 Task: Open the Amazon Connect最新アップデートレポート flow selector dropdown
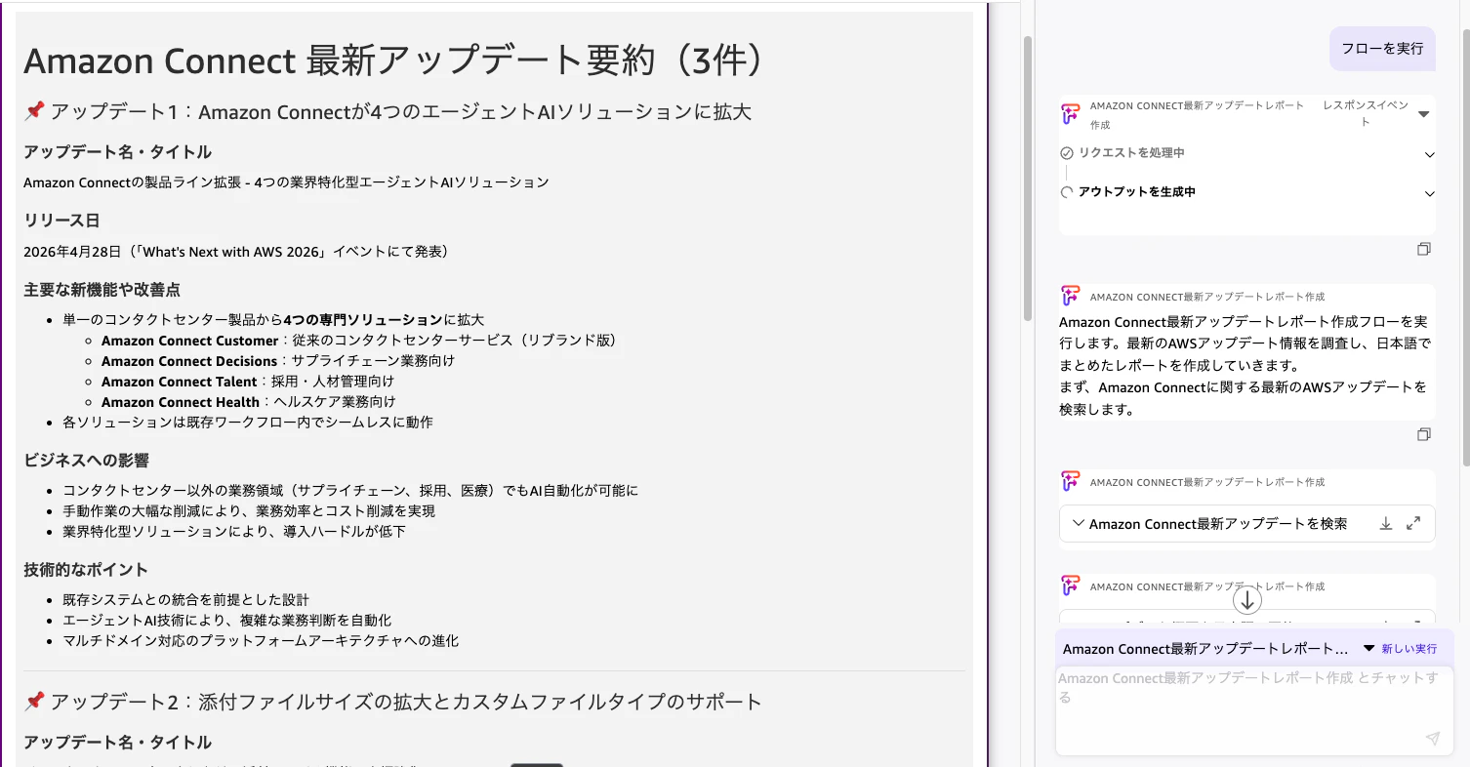click(1368, 648)
